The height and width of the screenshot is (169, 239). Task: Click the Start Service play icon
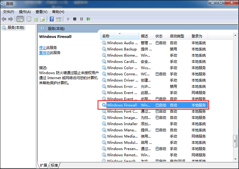(68, 19)
